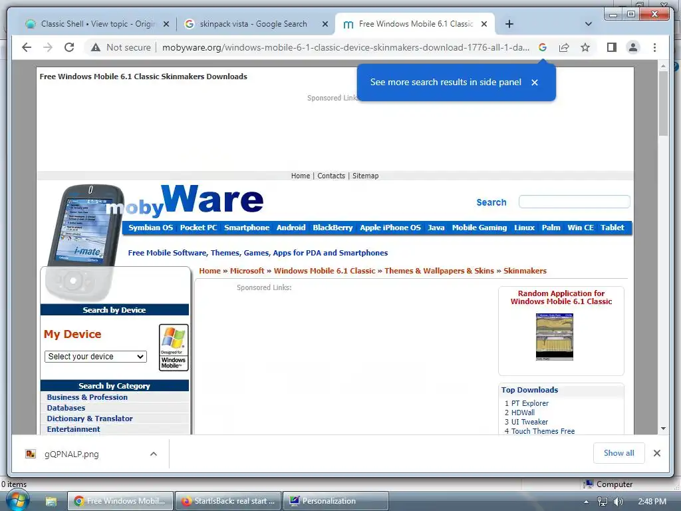Viewport: 681px width, 511px height.
Task: Focus the site Search text field
Action: [574, 202]
